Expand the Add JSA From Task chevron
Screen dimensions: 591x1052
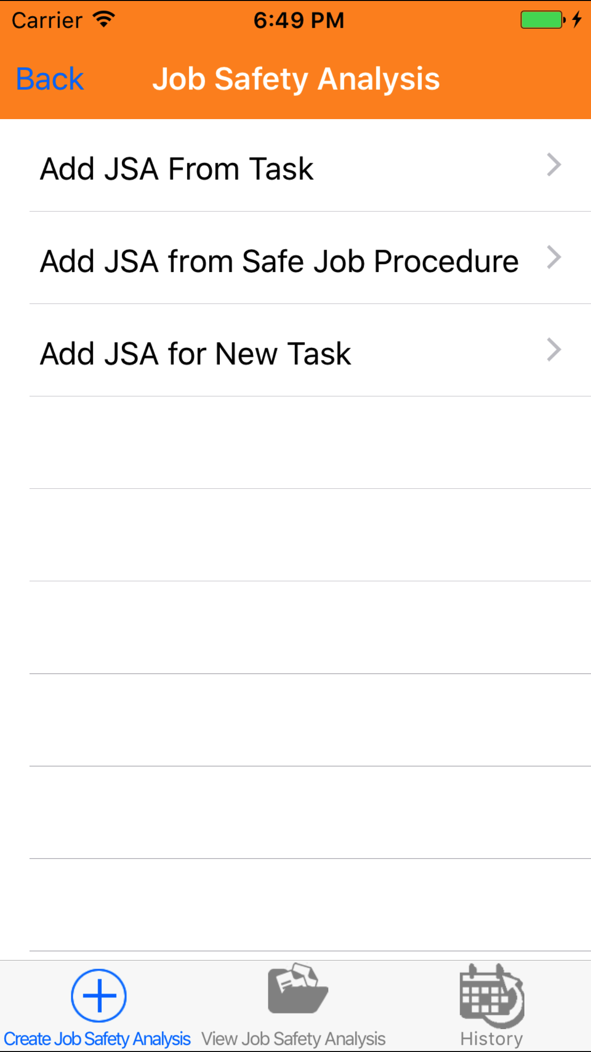coord(553,165)
